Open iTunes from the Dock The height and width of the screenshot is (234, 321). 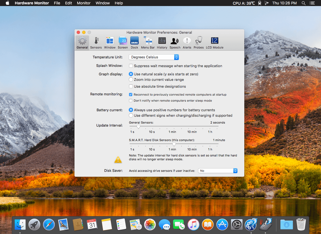coord(193,224)
